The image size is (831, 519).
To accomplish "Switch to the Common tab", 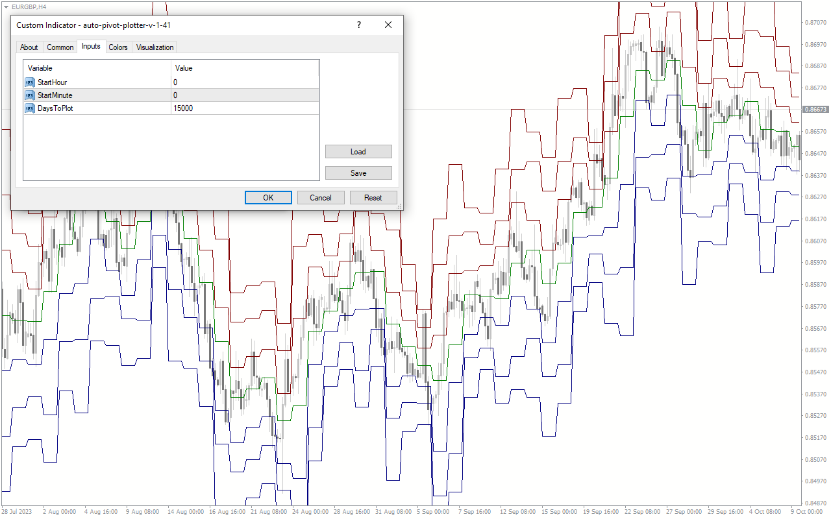I will (x=60, y=47).
